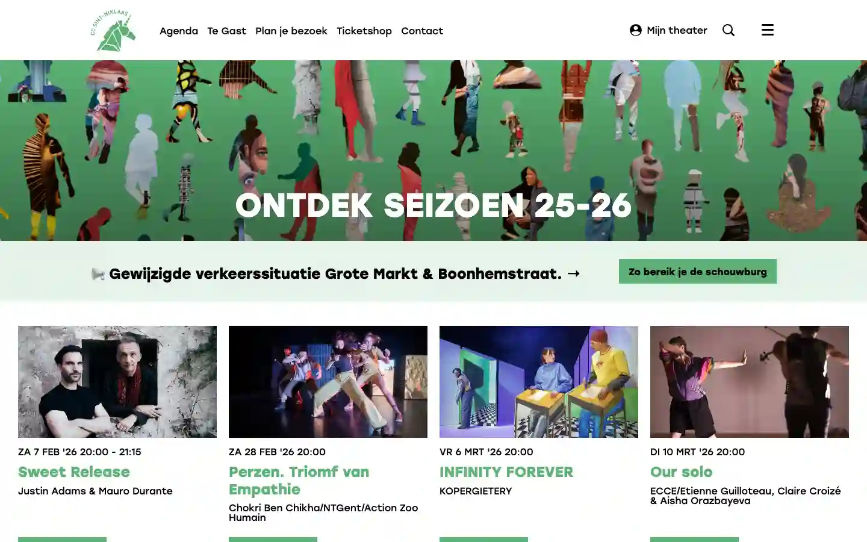Click the Sweet Release title link

click(74, 472)
